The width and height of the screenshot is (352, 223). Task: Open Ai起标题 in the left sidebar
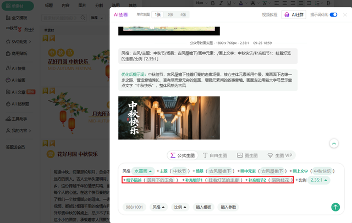18,104
